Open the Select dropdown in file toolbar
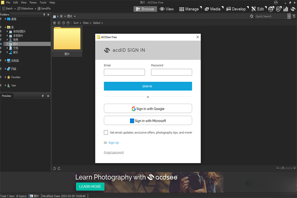The width and height of the screenshot is (297, 198). 97,23
